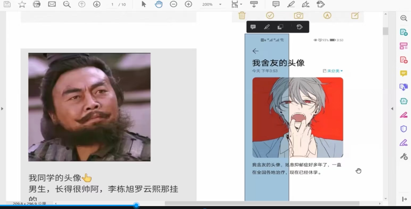Zoom out with the minus button

(173, 4)
